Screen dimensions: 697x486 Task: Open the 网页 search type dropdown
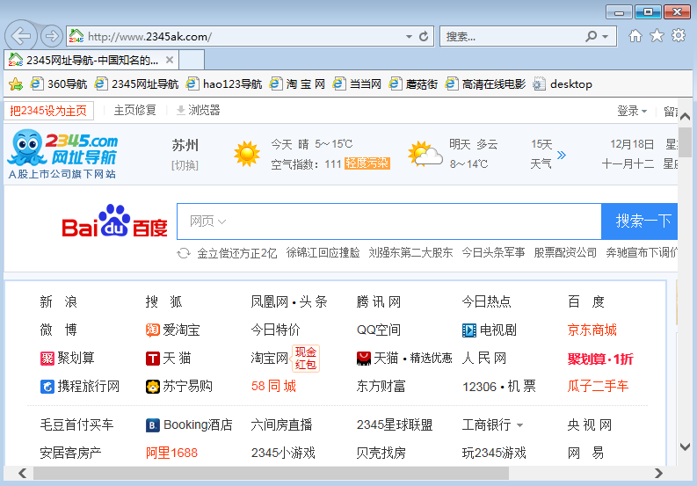[207, 221]
